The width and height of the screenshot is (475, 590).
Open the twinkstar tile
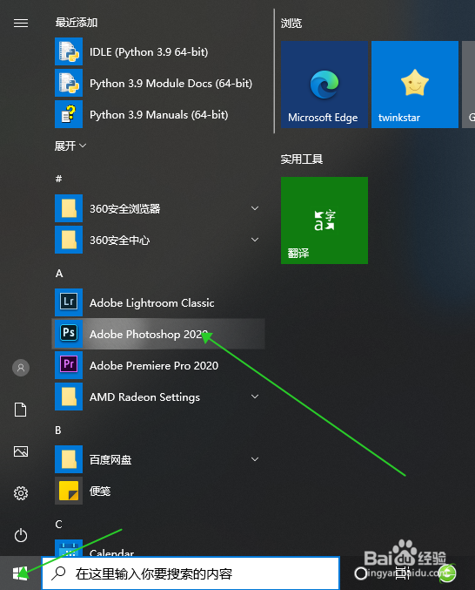[415, 85]
